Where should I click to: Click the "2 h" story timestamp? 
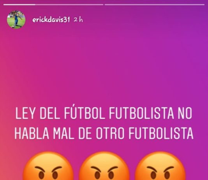pos(78,20)
